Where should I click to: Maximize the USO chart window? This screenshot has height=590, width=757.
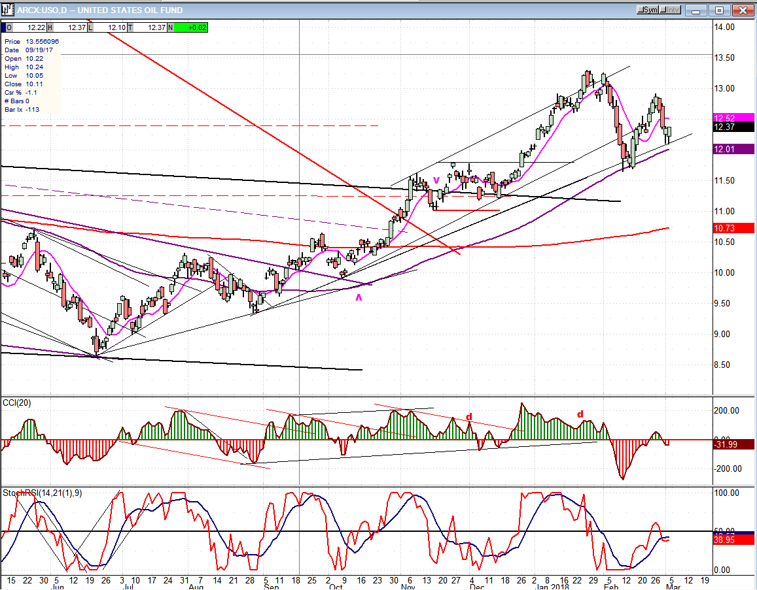tap(719, 10)
